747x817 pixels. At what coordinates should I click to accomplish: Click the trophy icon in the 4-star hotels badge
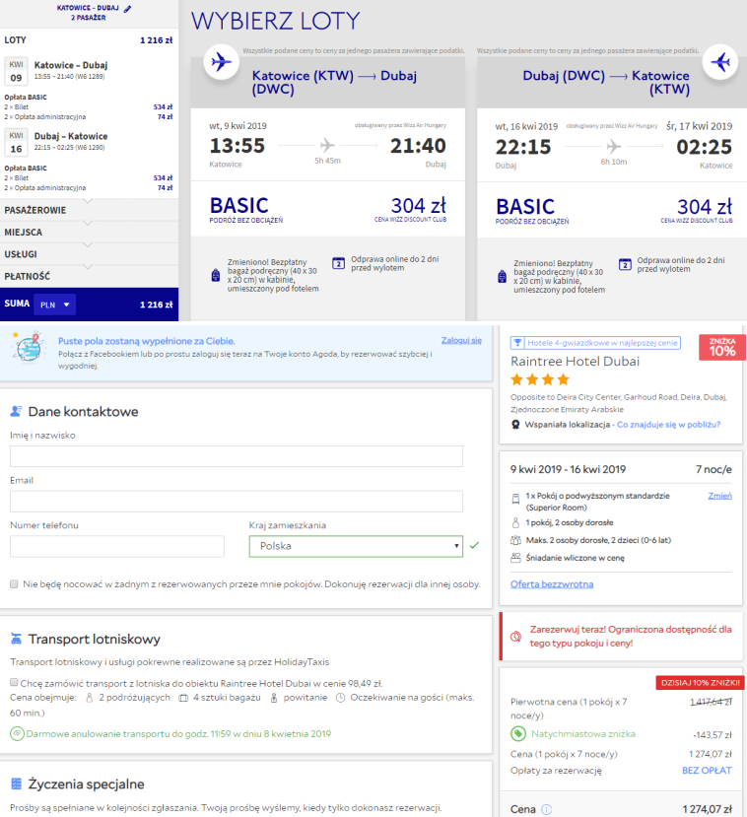tap(517, 343)
